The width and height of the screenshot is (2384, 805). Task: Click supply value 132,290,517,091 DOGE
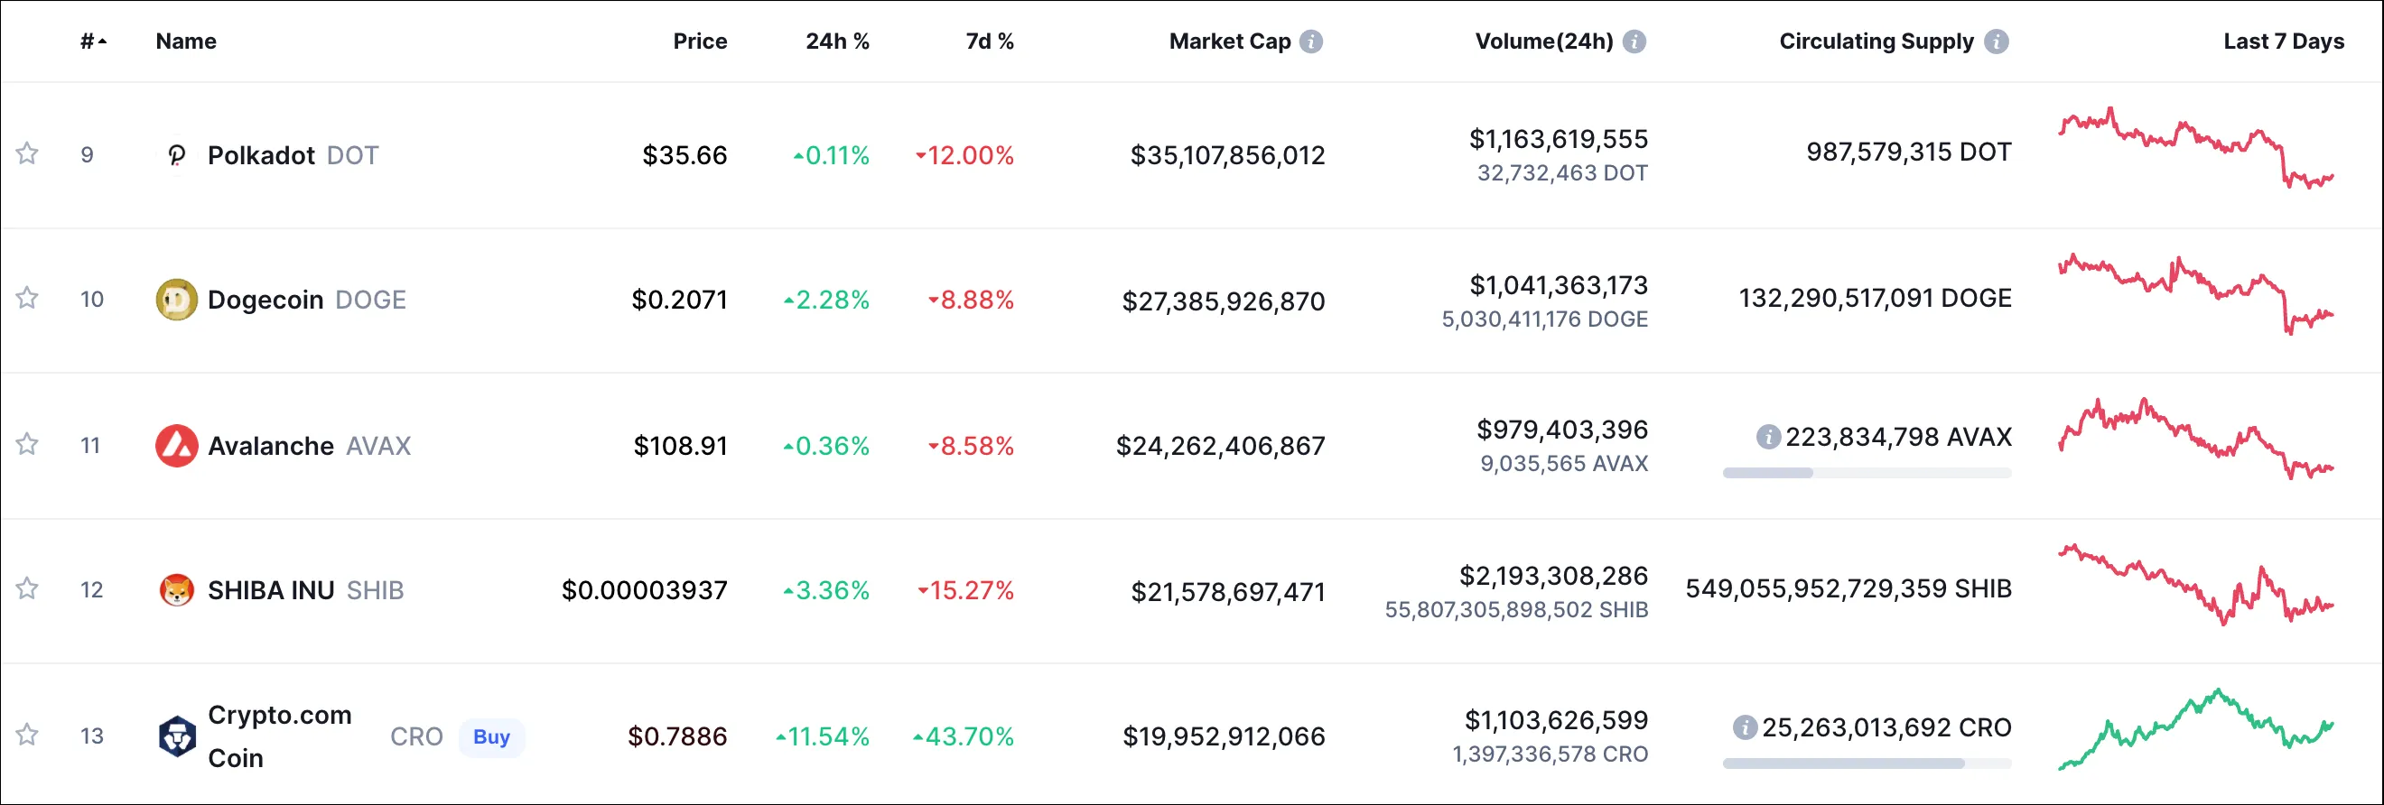pyautogui.click(x=1875, y=298)
